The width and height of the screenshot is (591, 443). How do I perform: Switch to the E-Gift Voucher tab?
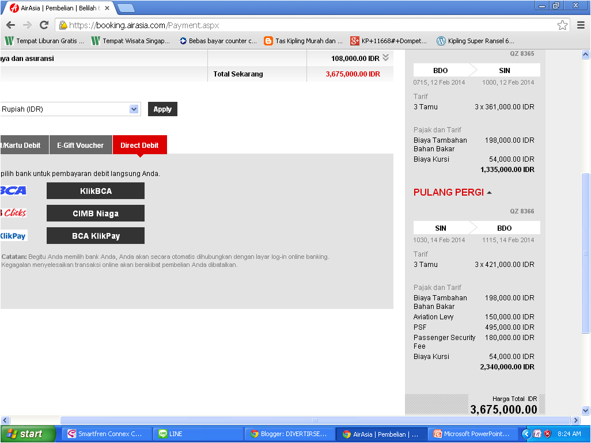click(80, 144)
